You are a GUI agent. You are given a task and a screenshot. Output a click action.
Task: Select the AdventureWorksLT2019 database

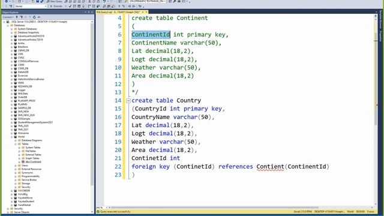coord(31,40)
